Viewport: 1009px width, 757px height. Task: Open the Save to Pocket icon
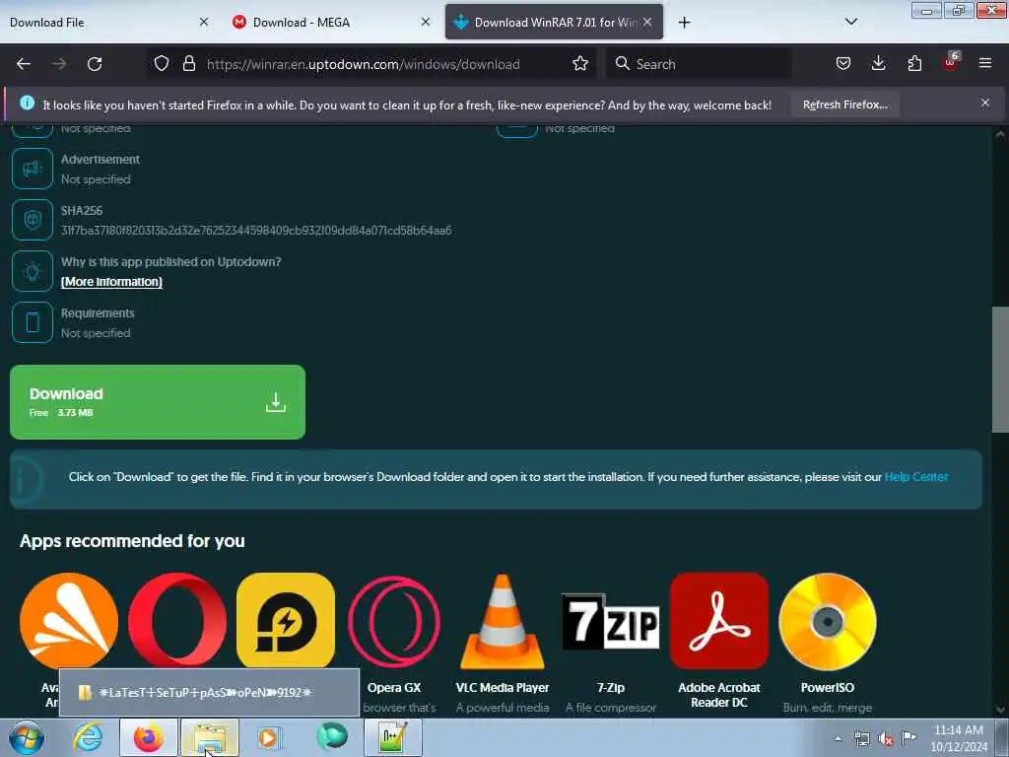pos(843,63)
